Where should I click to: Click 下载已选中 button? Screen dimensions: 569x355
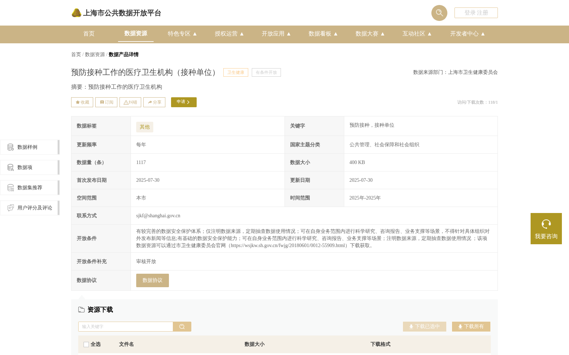pos(425,327)
